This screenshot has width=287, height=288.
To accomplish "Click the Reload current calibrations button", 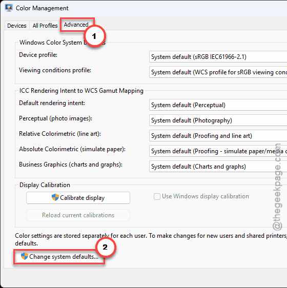I will pyautogui.click(x=78, y=215).
